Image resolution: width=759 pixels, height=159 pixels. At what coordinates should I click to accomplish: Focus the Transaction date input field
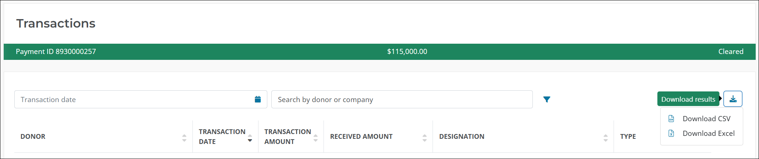click(x=132, y=100)
